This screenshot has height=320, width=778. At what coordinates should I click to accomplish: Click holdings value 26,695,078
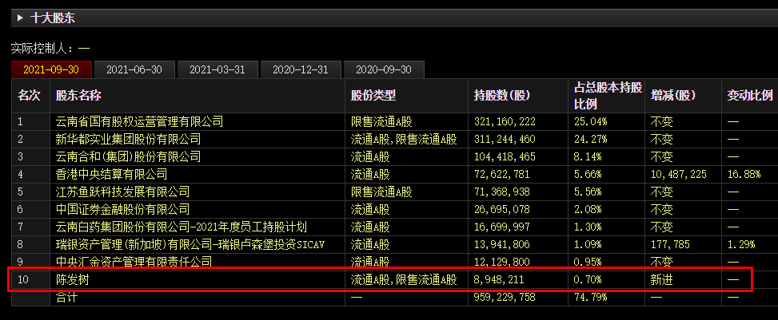pos(501,210)
